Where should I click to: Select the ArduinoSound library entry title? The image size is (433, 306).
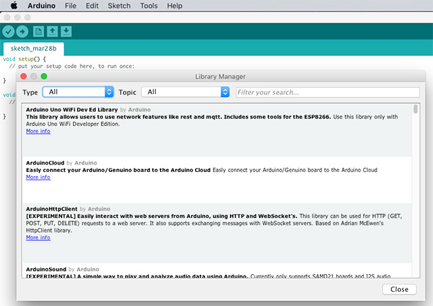pos(46,269)
